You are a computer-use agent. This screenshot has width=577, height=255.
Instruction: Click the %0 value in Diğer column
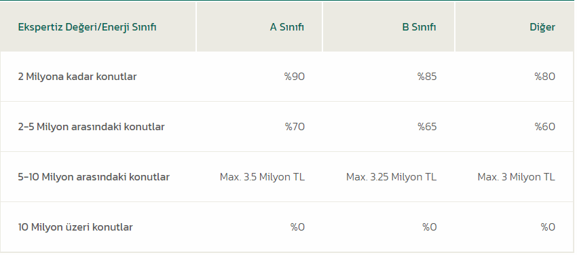pyautogui.click(x=548, y=227)
